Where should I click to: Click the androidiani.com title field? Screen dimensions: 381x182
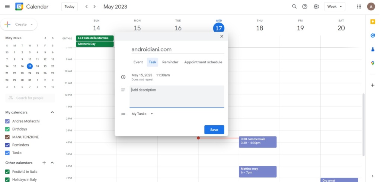click(x=177, y=49)
